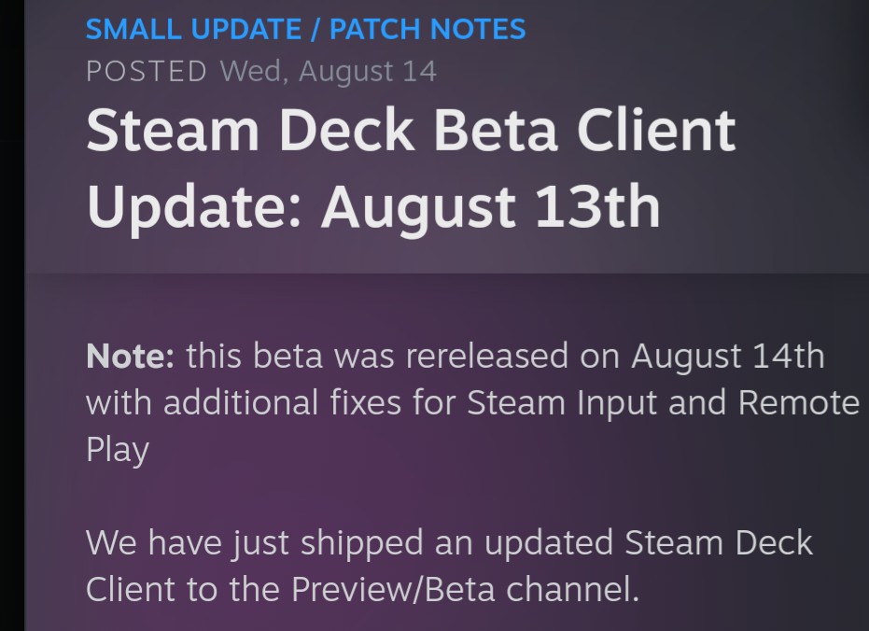The height and width of the screenshot is (631, 869).
Task: Click the Wed, August 14 posted date
Action: 328,71
